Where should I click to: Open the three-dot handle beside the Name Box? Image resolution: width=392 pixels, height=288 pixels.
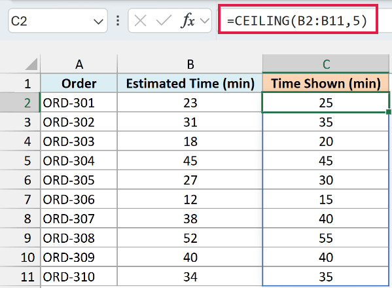[x=118, y=20]
